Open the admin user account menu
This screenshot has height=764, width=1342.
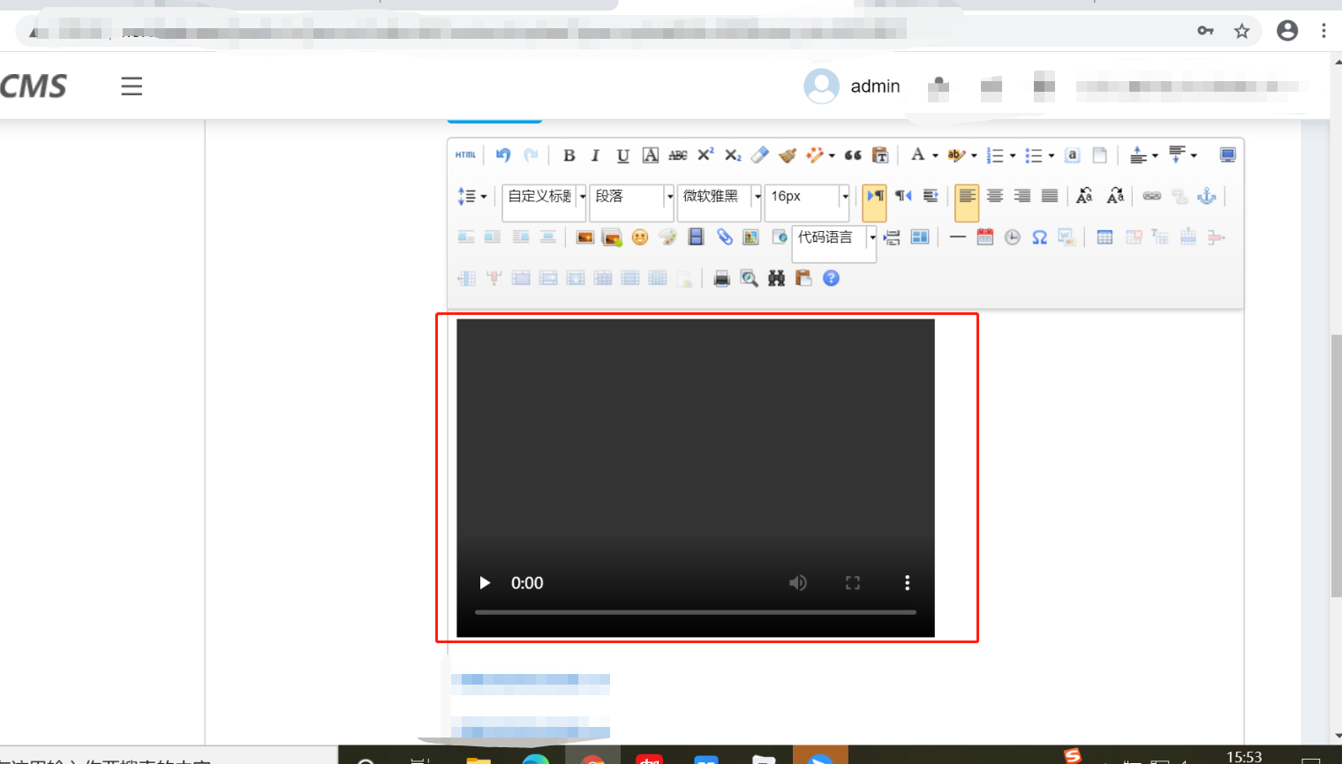pyautogui.click(x=853, y=86)
